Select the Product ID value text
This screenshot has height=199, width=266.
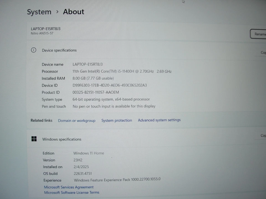tap(96, 92)
